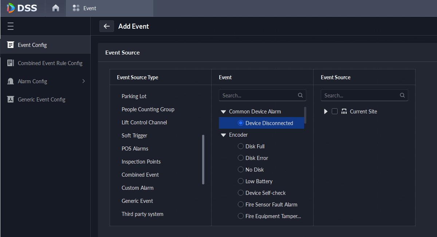437x237 pixels.
Task: Collapse the Common Device Alarm group
Action: (x=223, y=111)
